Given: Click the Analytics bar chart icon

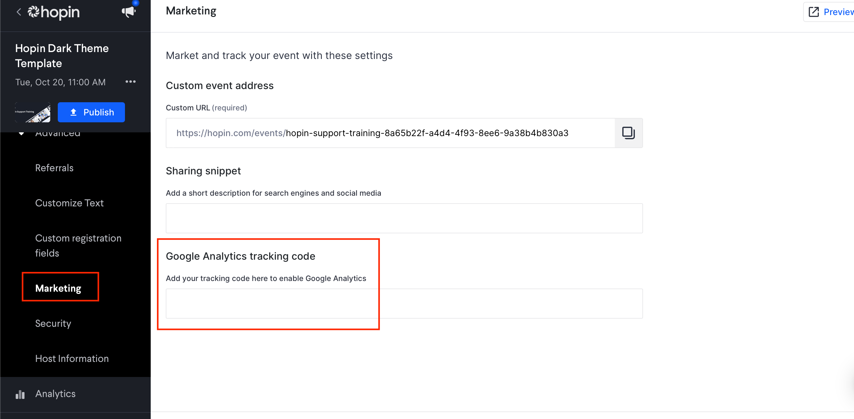Looking at the screenshot, I should pos(20,395).
